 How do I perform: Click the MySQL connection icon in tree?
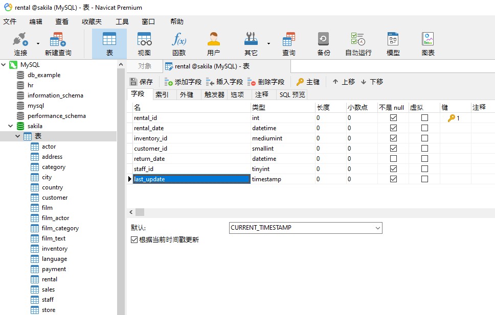pyautogui.click(x=13, y=65)
